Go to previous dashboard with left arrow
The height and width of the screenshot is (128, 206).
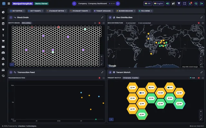74,4
